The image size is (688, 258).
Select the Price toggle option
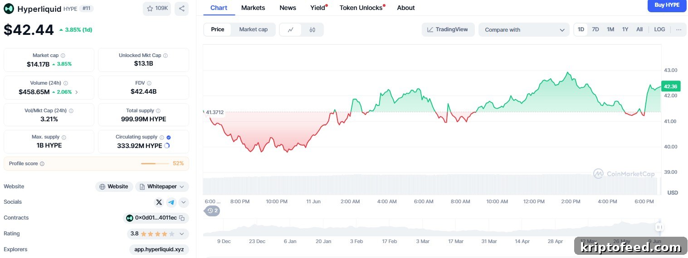[x=218, y=29]
